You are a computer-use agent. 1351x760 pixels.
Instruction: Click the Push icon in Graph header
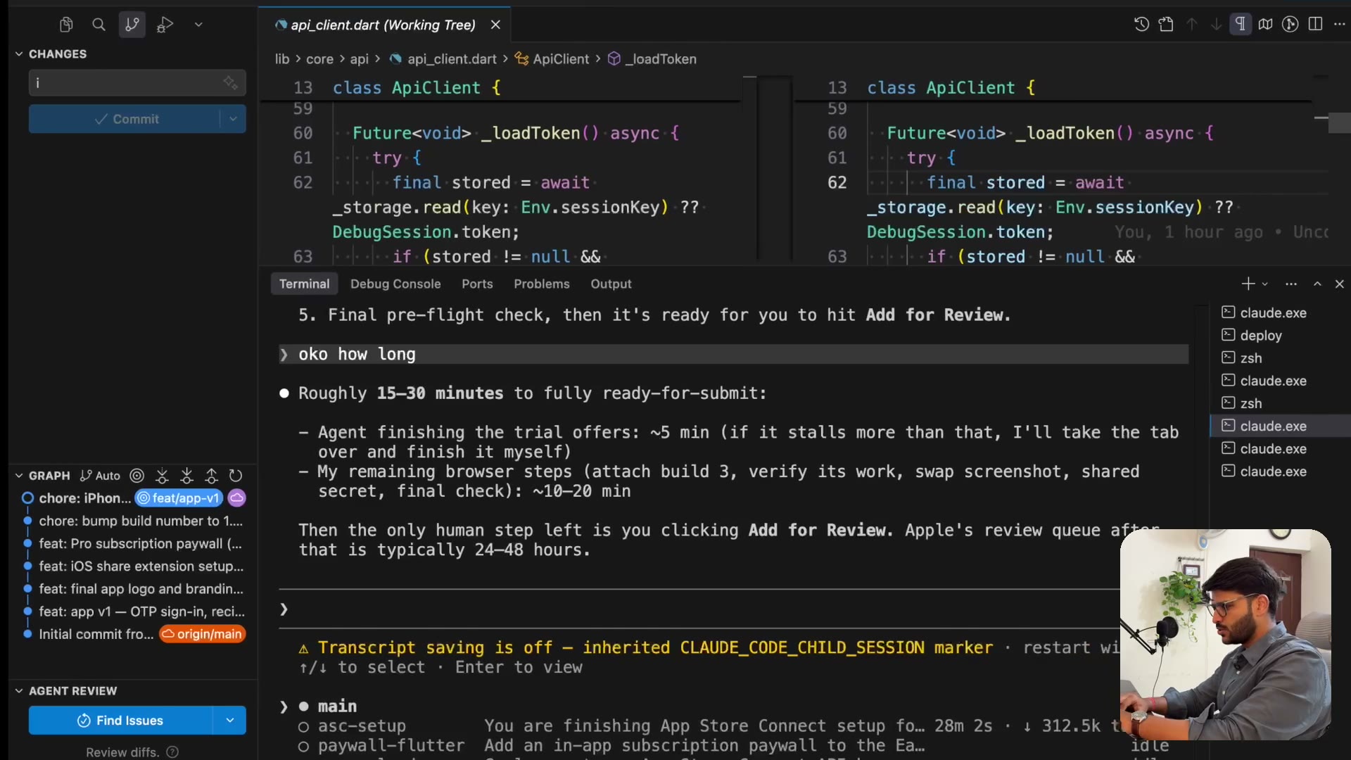(211, 476)
